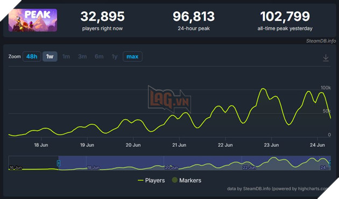
Task: Click the 19 Jun axis label
Action: (x=87, y=145)
